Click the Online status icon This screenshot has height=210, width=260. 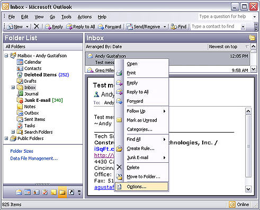[x=232, y=204]
